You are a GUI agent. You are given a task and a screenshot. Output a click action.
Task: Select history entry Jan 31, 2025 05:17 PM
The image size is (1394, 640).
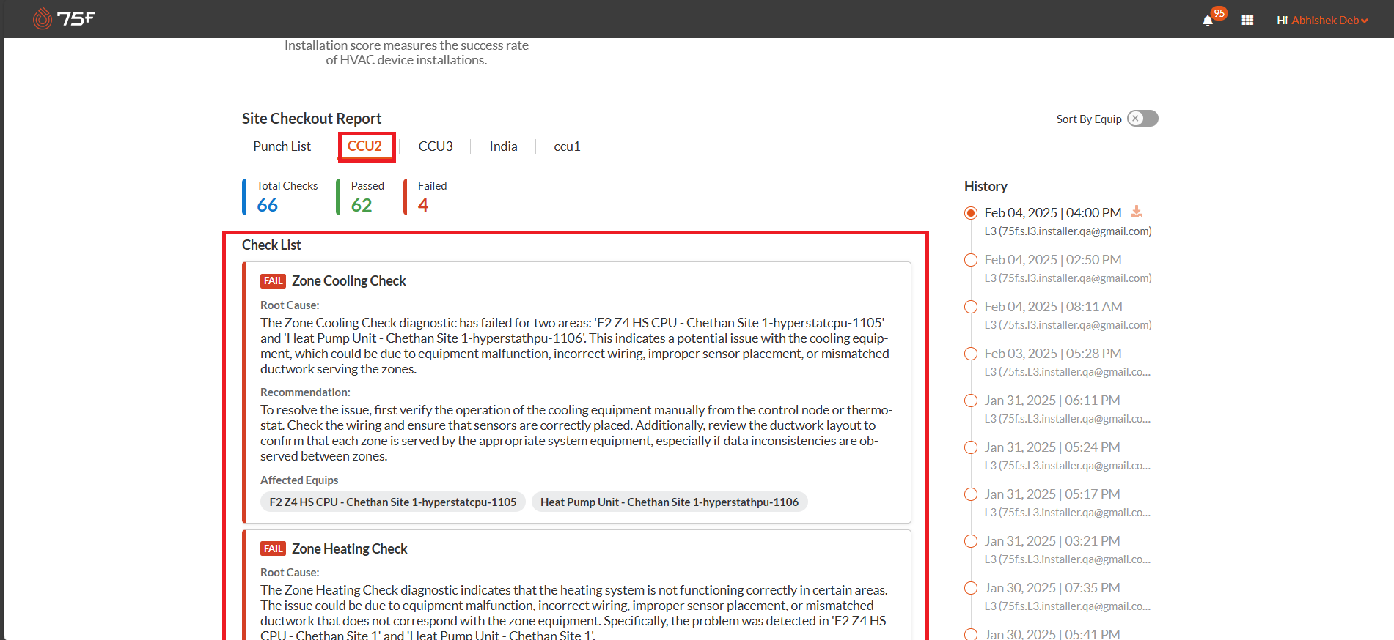pyautogui.click(x=971, y=494)
